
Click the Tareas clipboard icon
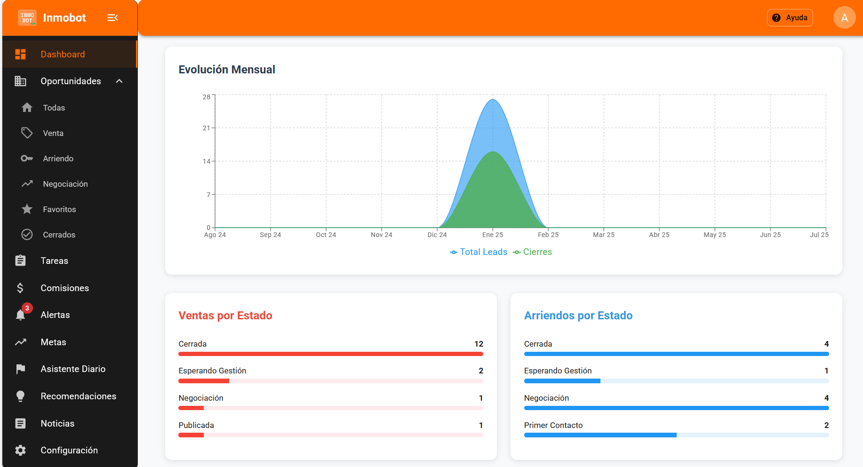tap(20, 261)
